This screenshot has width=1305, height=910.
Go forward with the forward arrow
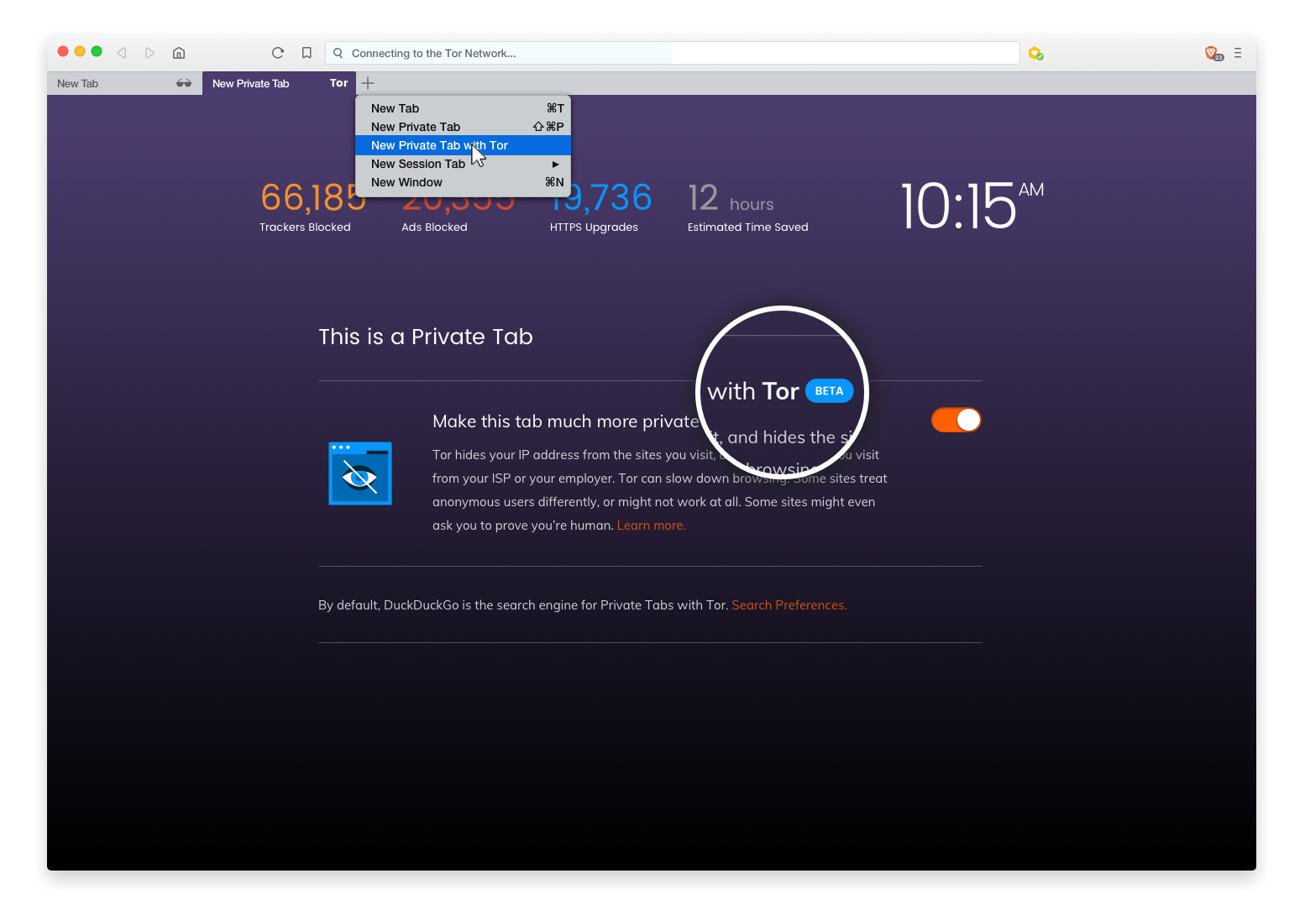(x=149, y=53)
